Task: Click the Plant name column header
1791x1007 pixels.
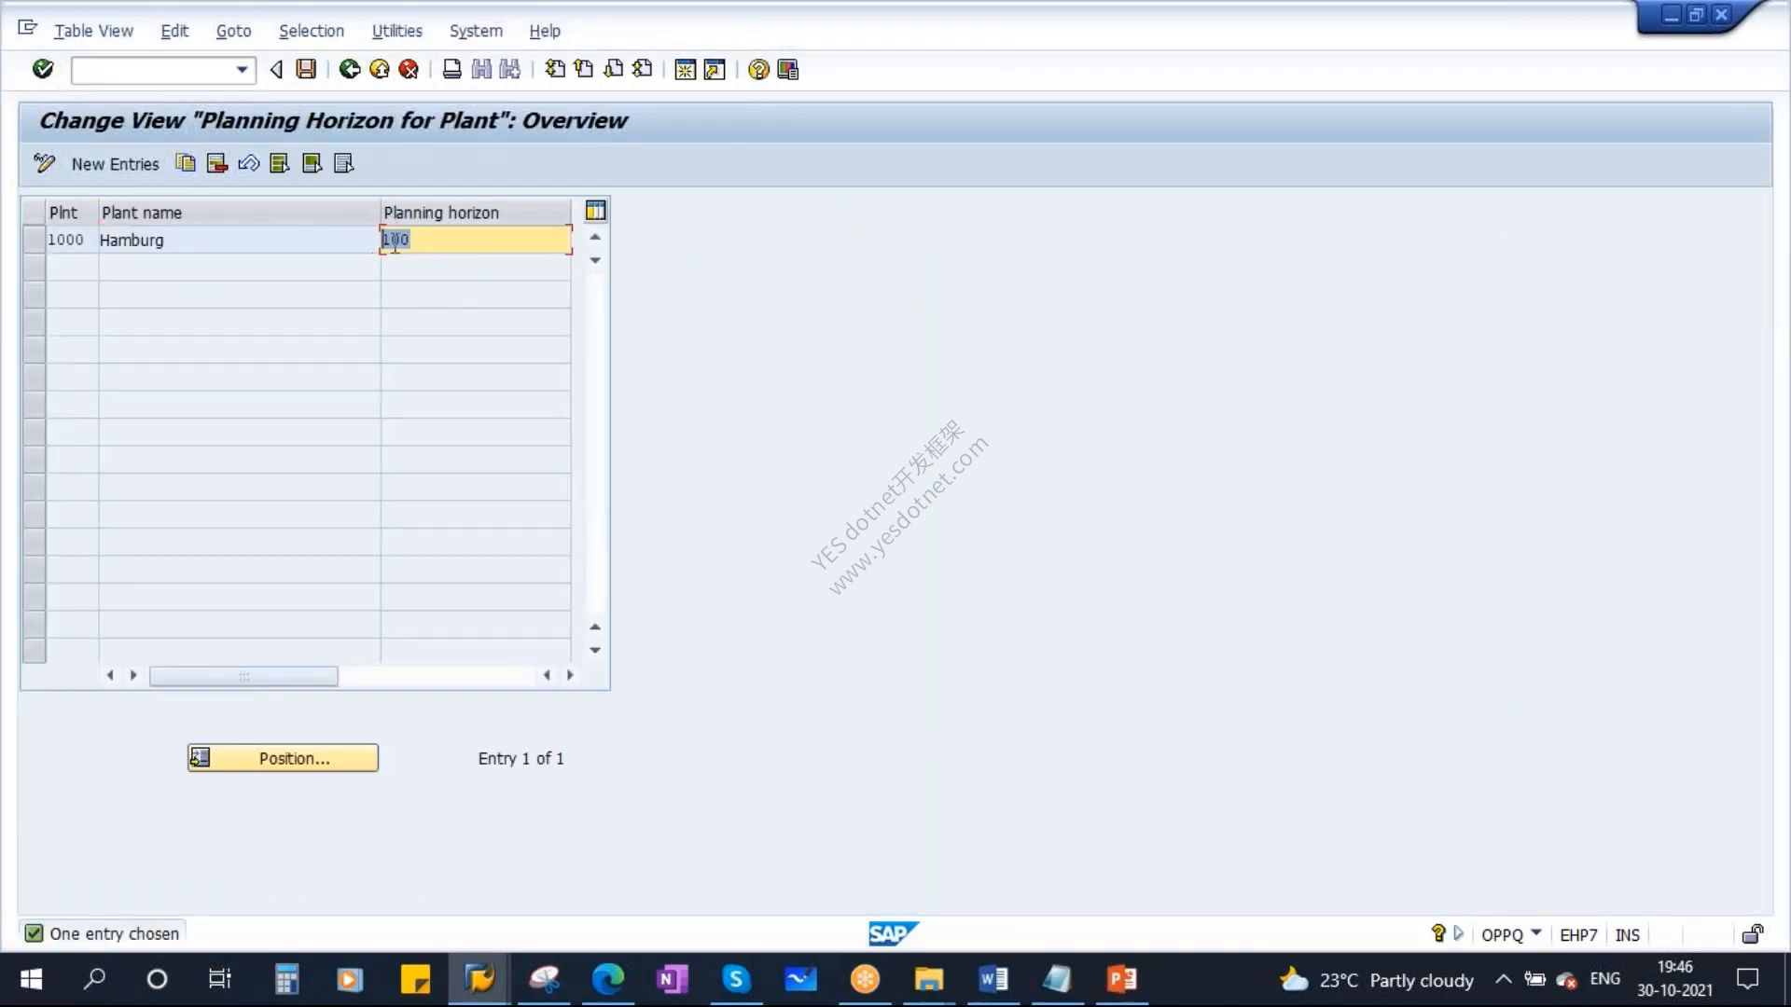Action: 240,213
